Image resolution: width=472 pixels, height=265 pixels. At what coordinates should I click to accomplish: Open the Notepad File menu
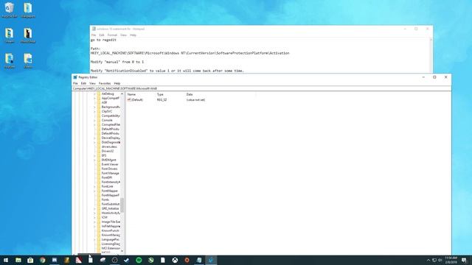94,35
